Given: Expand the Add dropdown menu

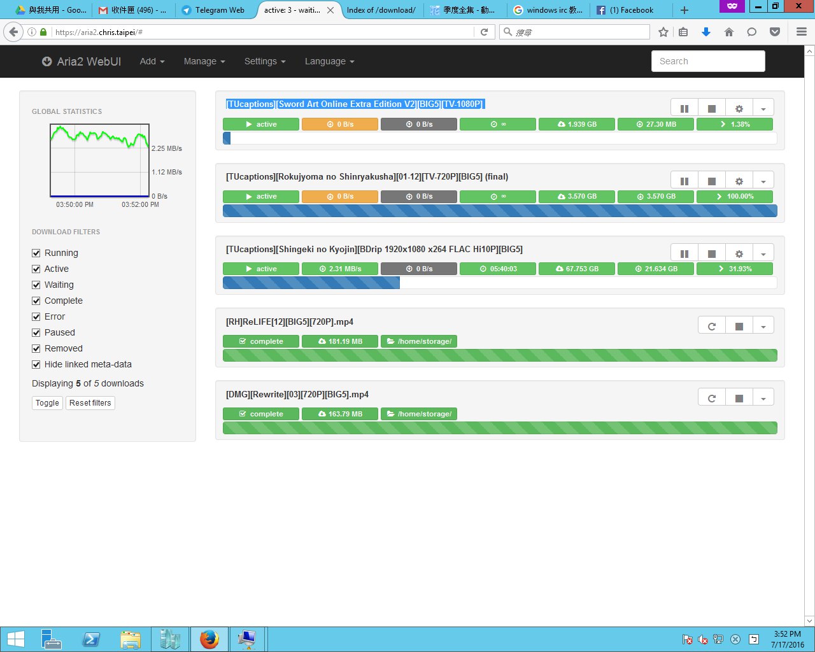Looking at the screenshot, I should (152, 61).
